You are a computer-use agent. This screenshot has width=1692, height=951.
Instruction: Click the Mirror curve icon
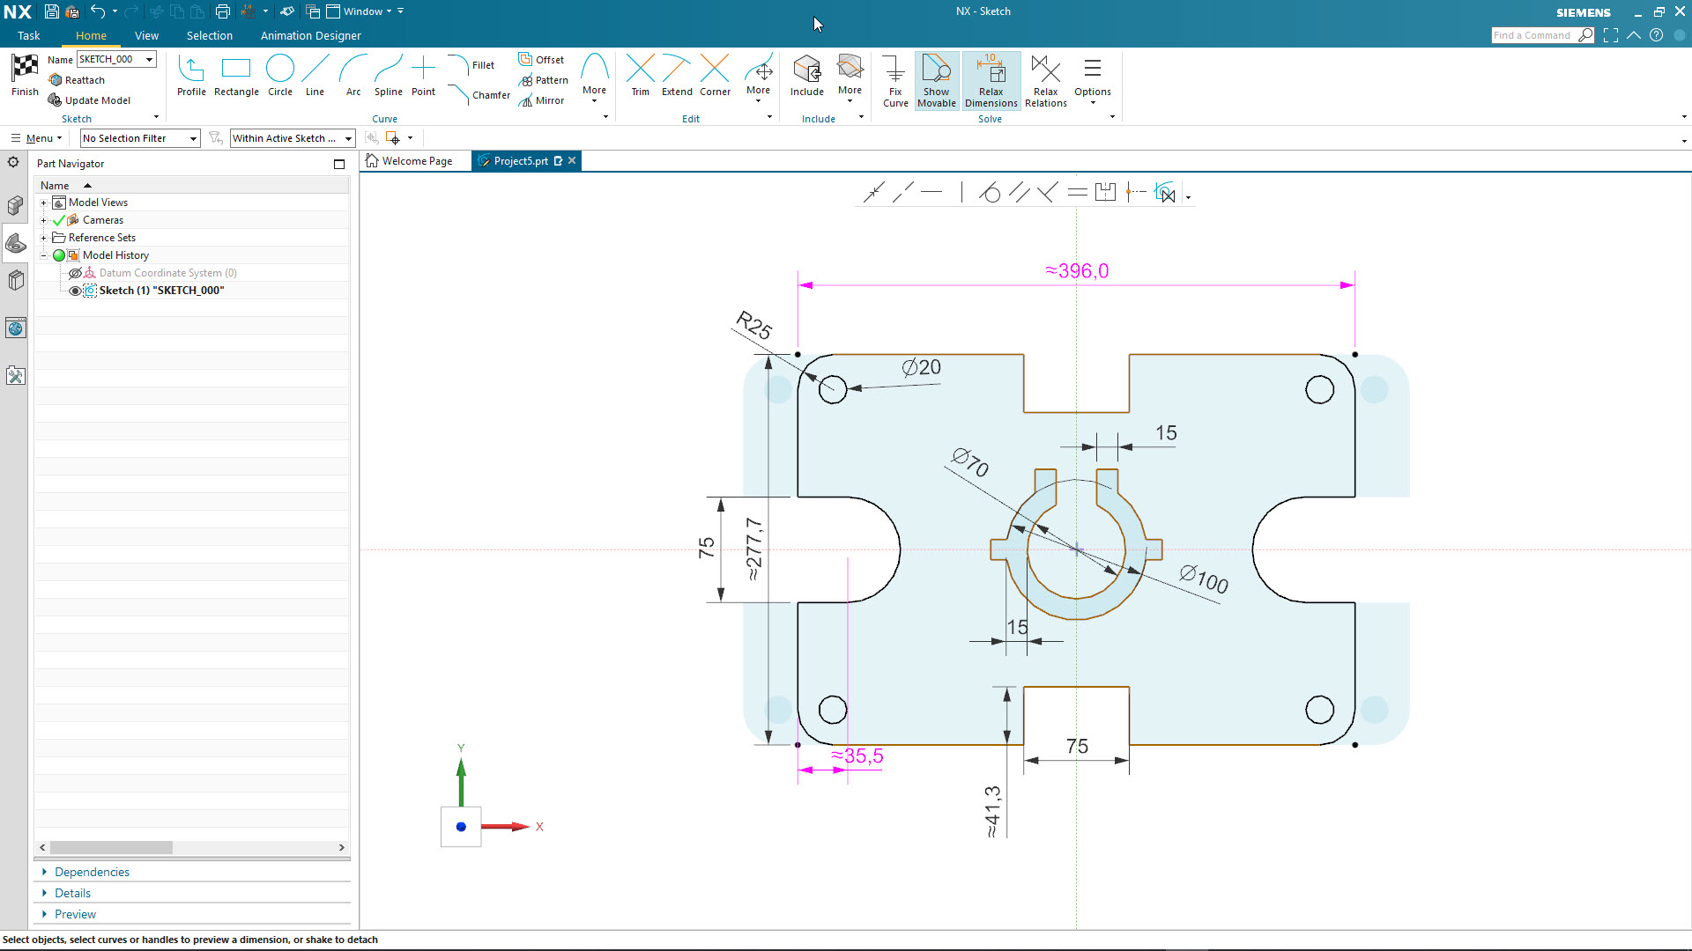pos(527,101)
